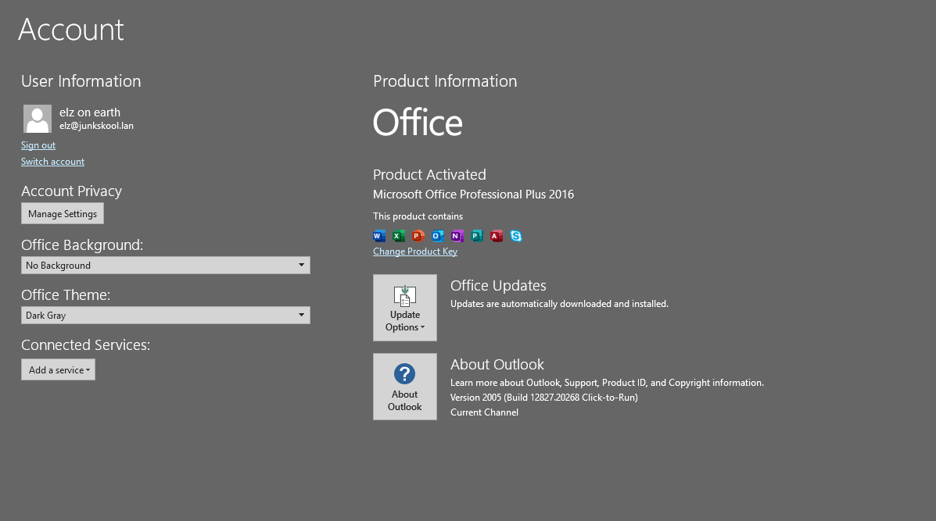Click the Skype icon in product list
The image size is (936, 521).
click(x=516, y=236)
